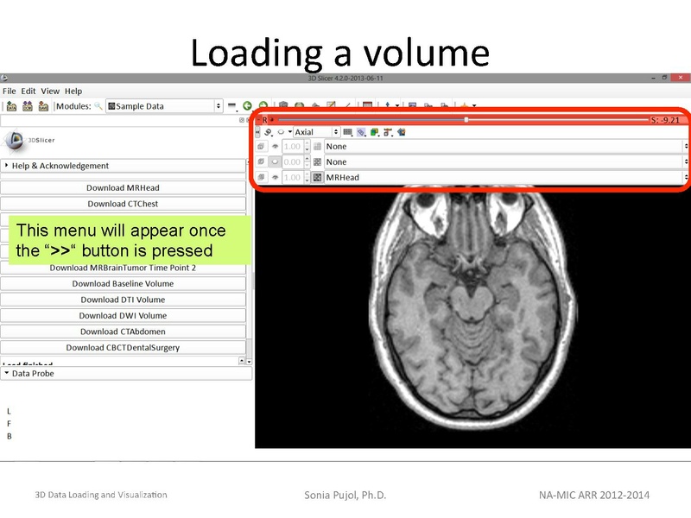This screenshot has width=691, height=518.
Task: Click the 3D Slicer title bar icon
Action: coord(4,78)
